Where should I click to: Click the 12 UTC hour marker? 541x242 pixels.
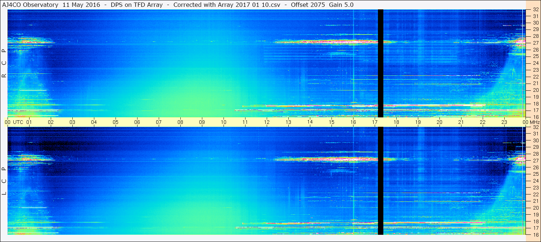click(x=267, y=122)
